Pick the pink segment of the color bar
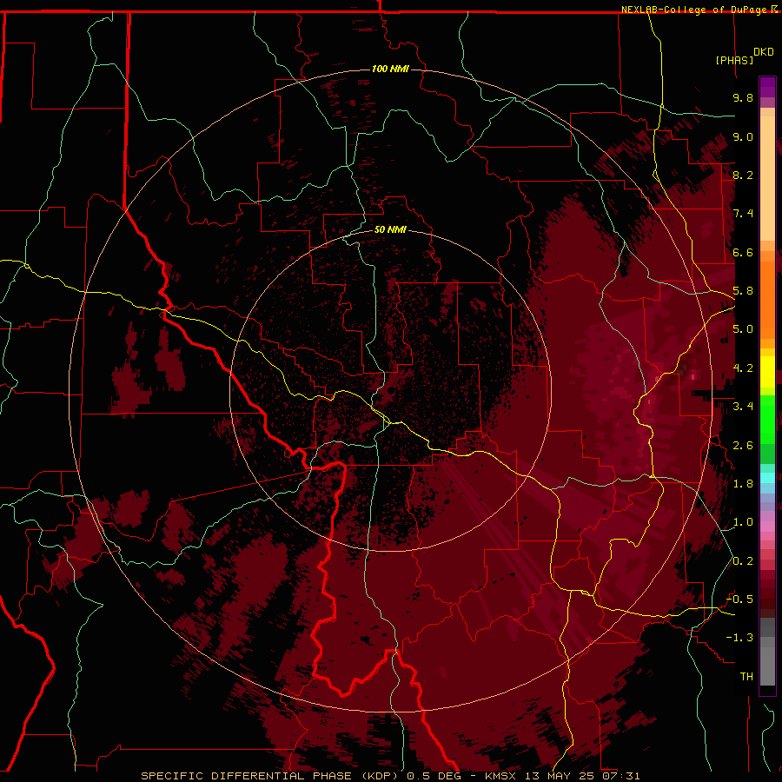Screen dimensions: 782x782 click(767, 527)
